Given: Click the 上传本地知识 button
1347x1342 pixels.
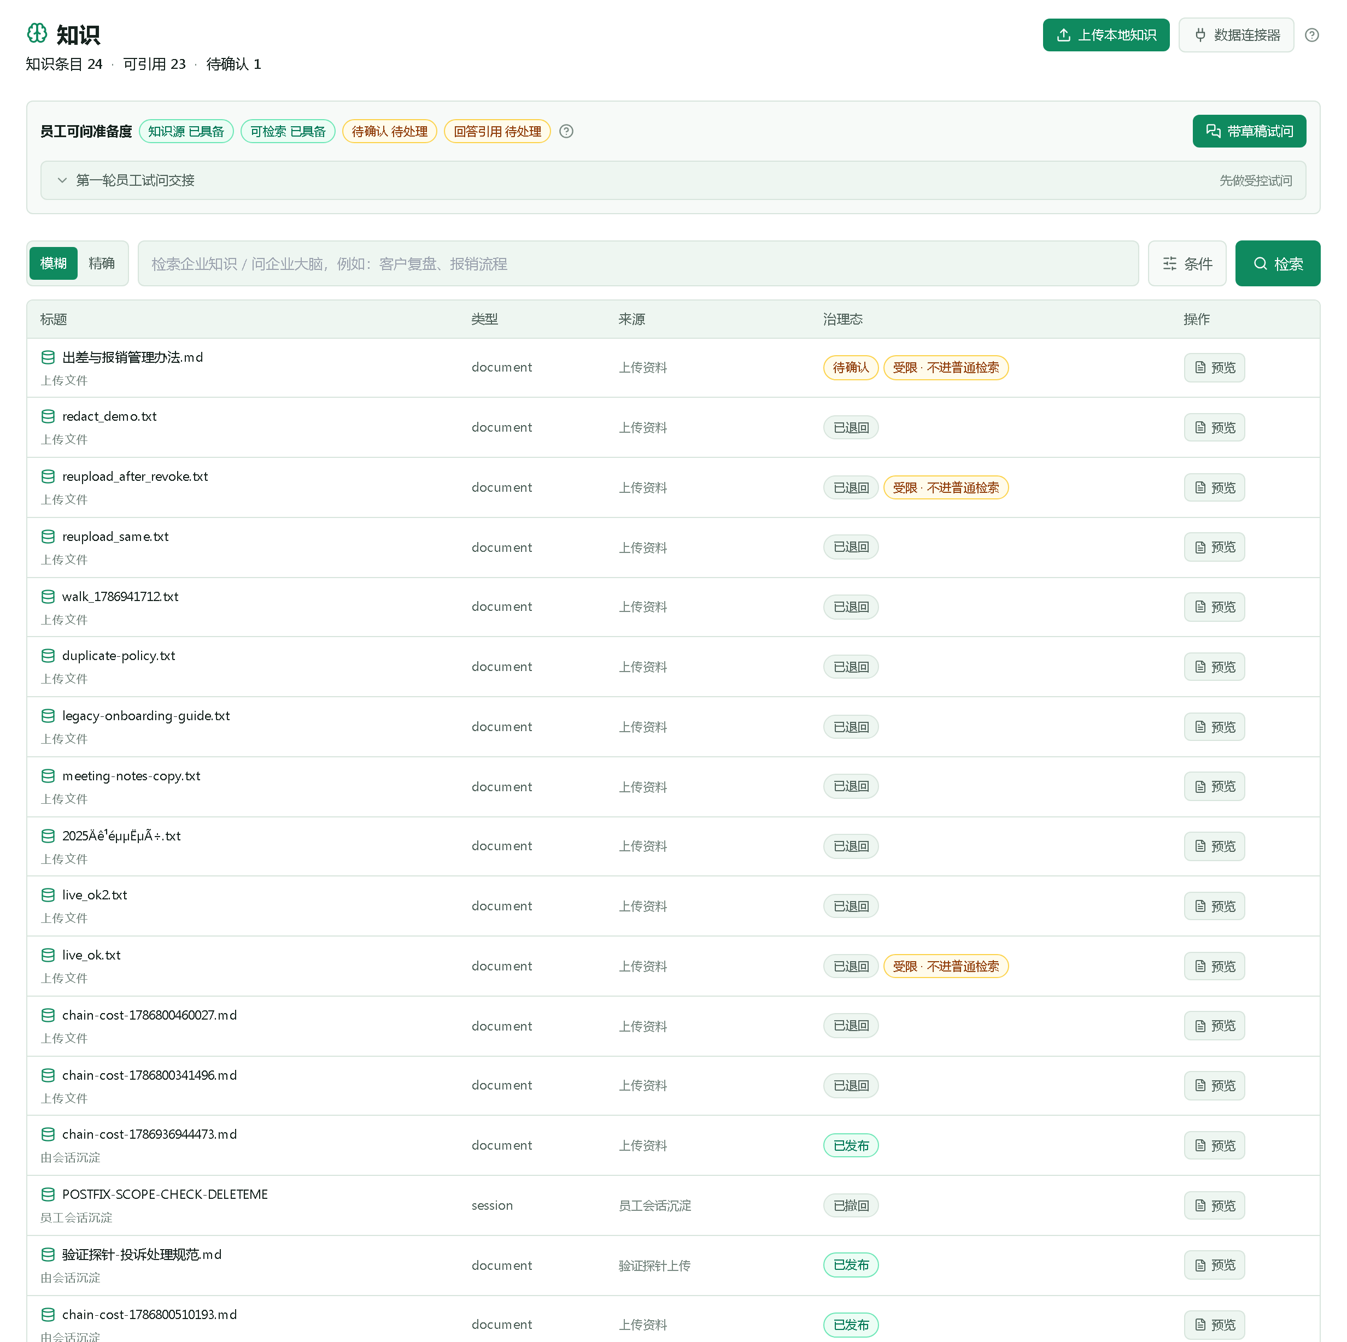Looking at the screenshot, I should click(x=1106, y=35).
